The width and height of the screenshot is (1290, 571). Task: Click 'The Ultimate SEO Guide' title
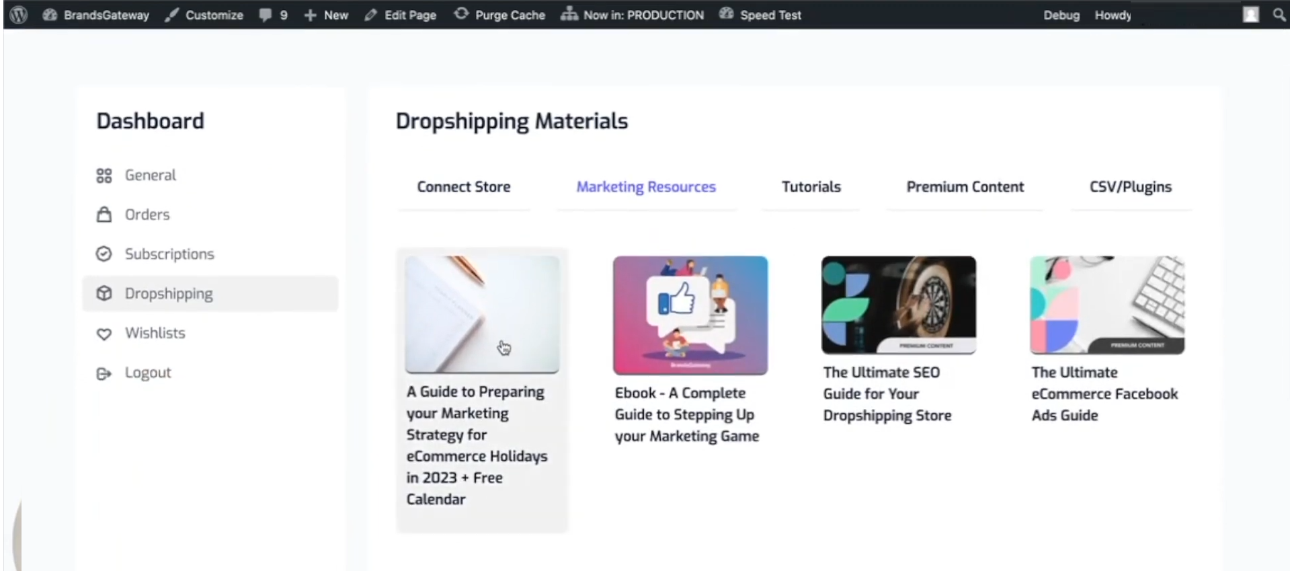[x=887, y=393]
